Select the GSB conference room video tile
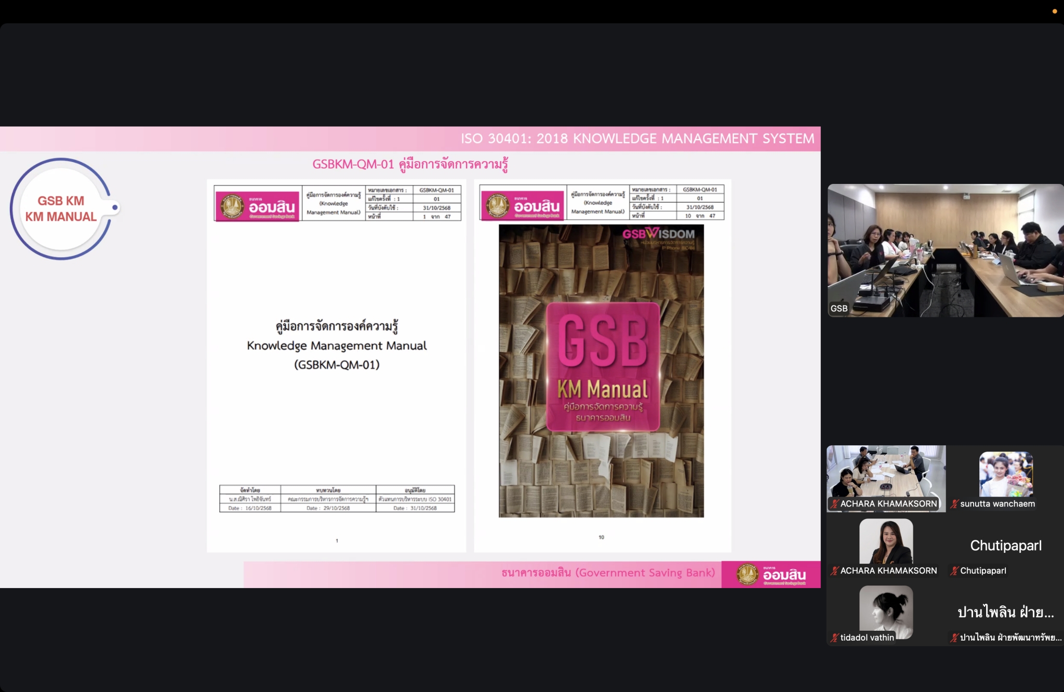 pos(945,250)
